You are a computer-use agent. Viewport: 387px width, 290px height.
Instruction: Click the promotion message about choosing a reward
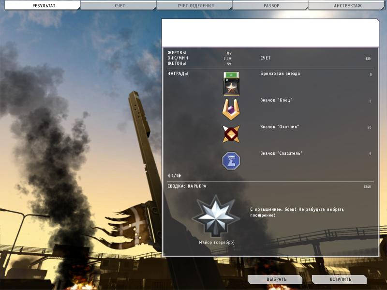297,212
